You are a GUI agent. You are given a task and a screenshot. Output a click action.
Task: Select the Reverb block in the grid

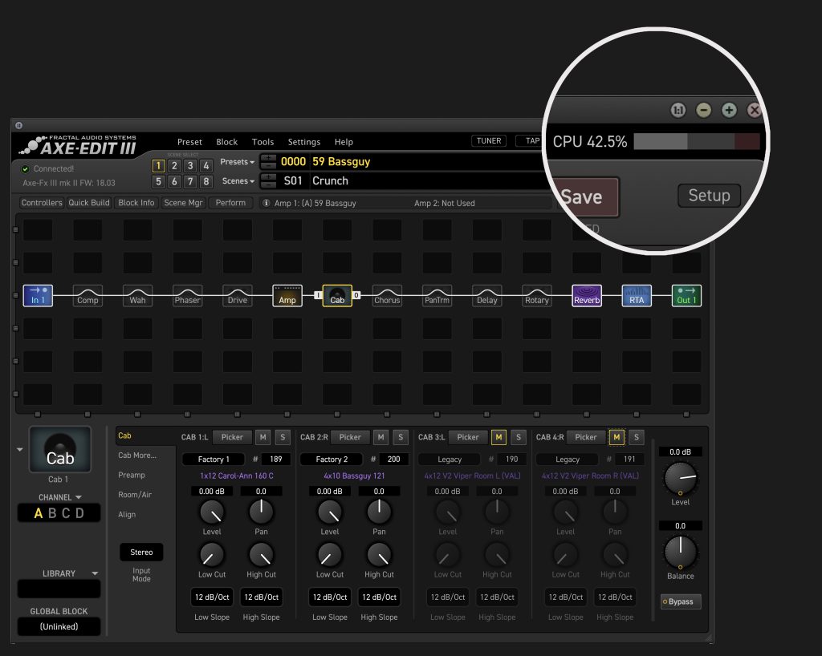point(587,296)
